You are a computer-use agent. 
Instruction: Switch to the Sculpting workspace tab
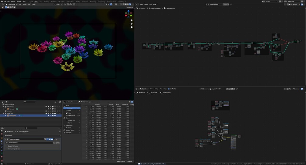[x=54, y=2]
